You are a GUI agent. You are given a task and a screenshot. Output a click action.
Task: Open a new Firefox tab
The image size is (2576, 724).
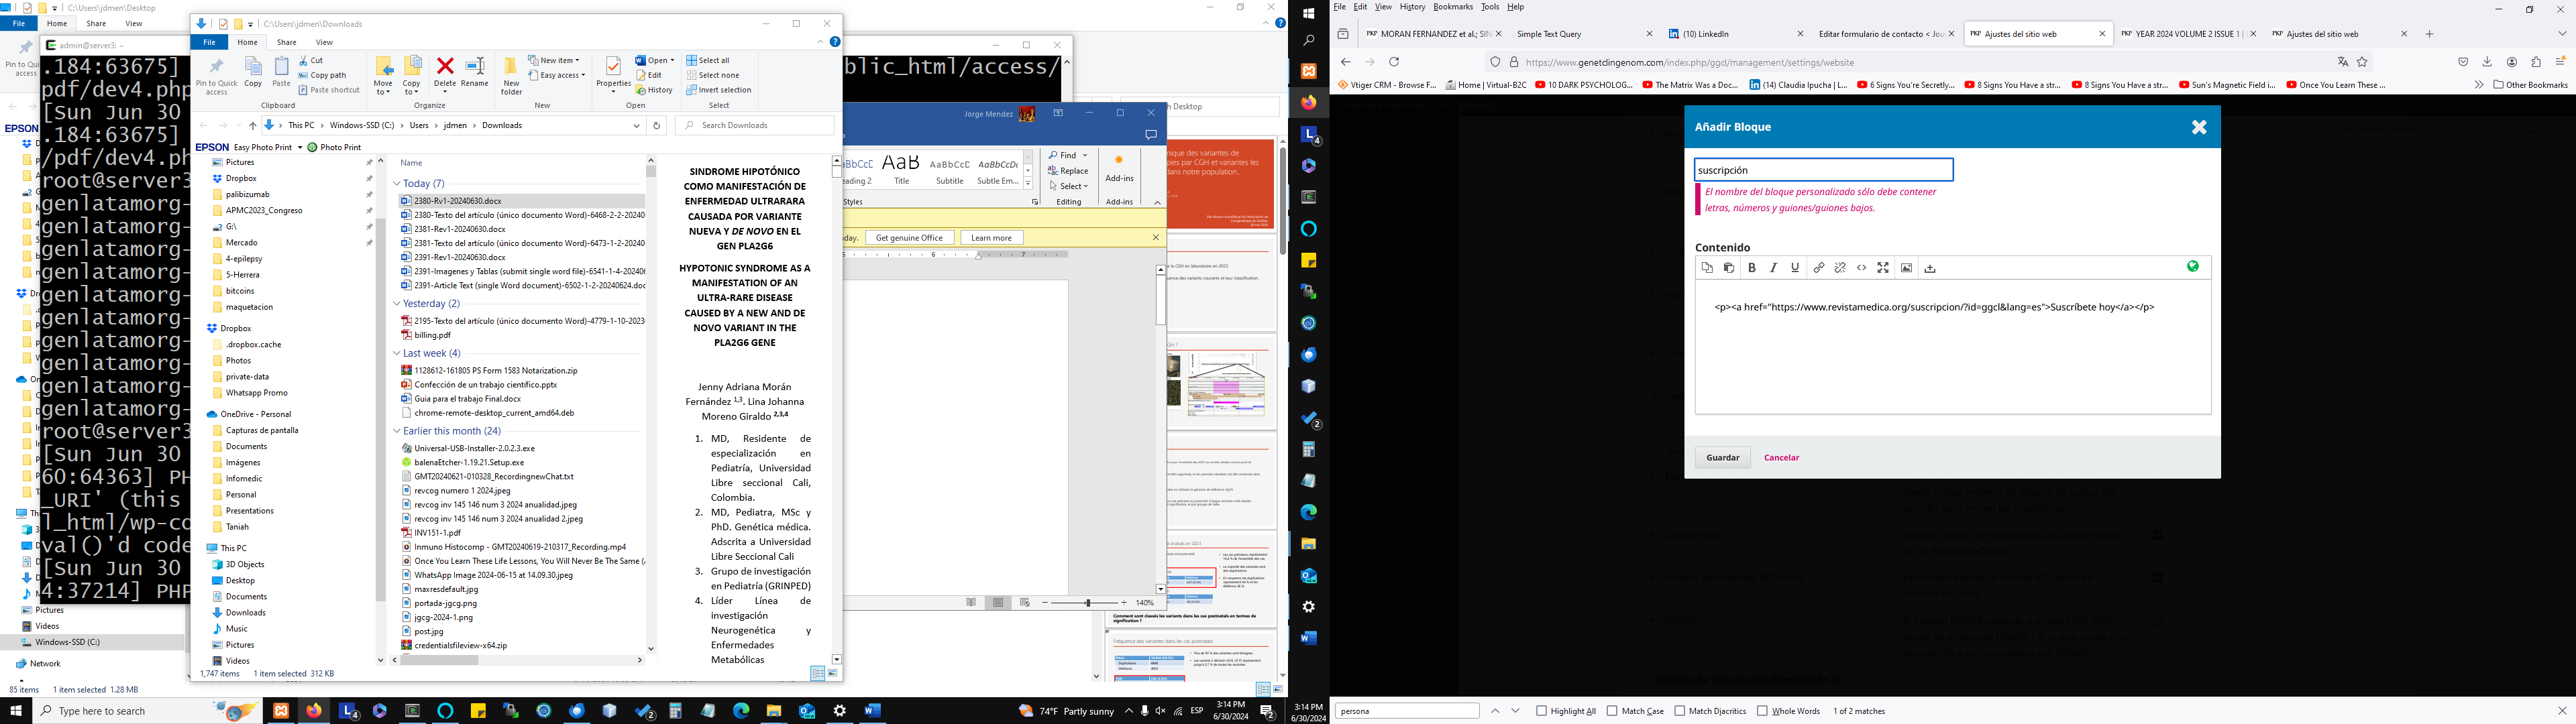(x=2429, y=34)
